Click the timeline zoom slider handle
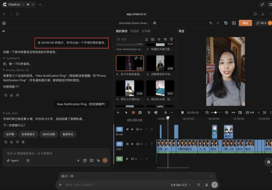The height and width of the screenshot is (190, 272). [x=215, y=113]
